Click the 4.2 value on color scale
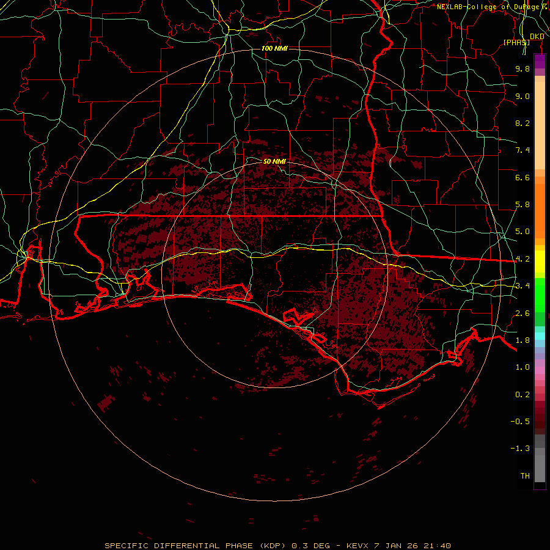The width and height of the screenshot is (550, 550). (522, 259)
